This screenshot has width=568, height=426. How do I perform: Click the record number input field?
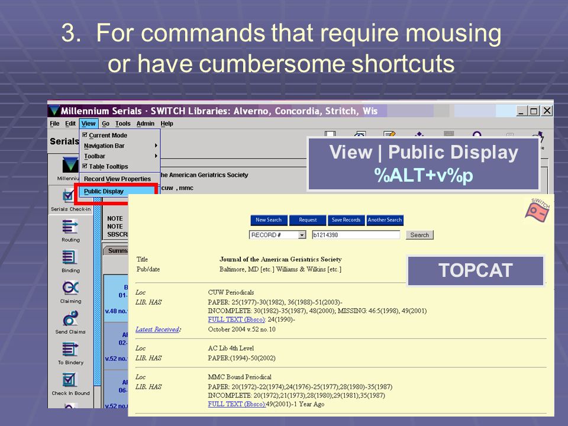pyautogui.click(x=356, y=235)
